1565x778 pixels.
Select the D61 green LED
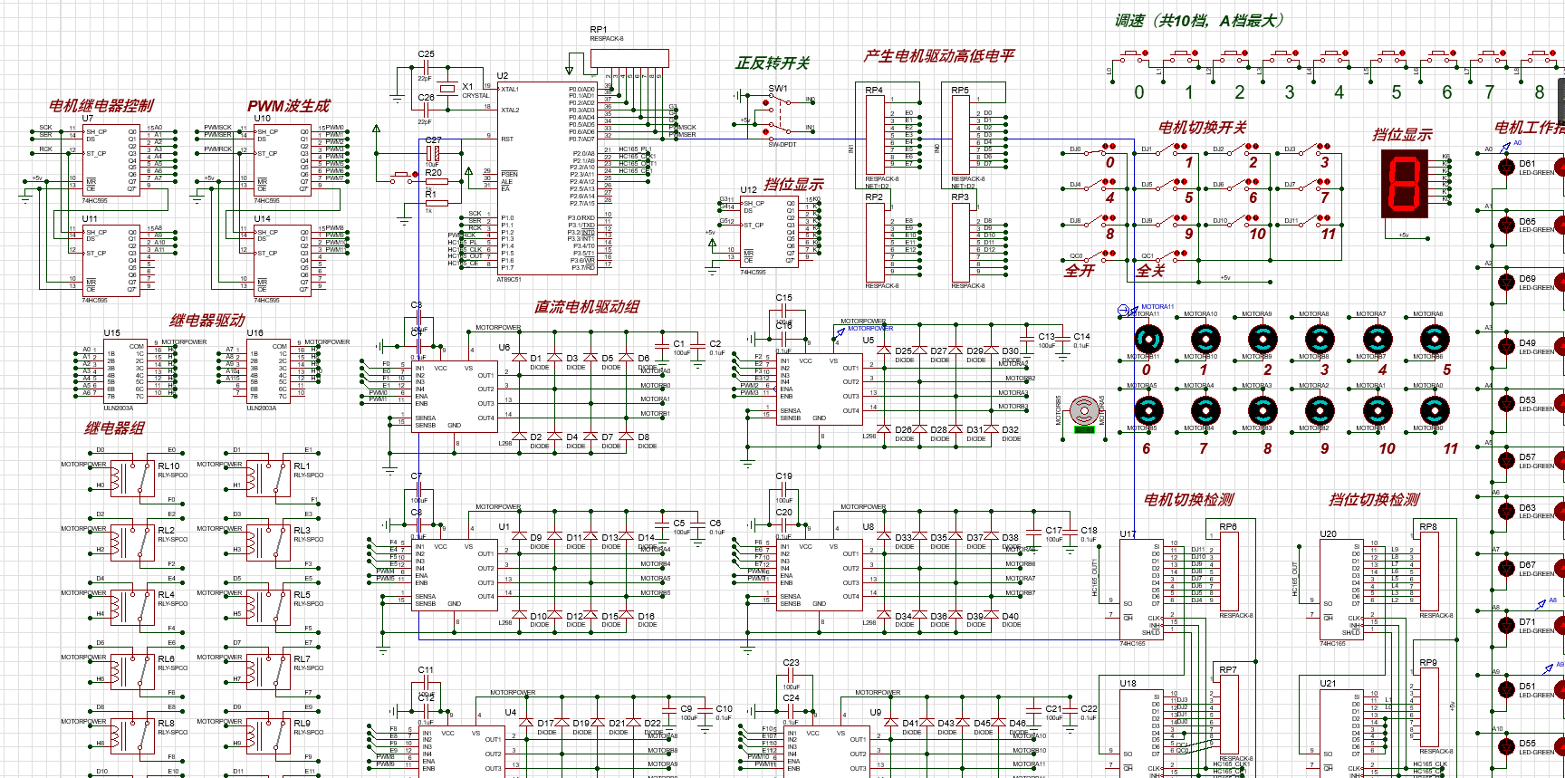point(1506,167)
